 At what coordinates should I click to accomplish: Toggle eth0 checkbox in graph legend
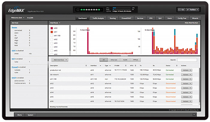click(x=52, y=28)
